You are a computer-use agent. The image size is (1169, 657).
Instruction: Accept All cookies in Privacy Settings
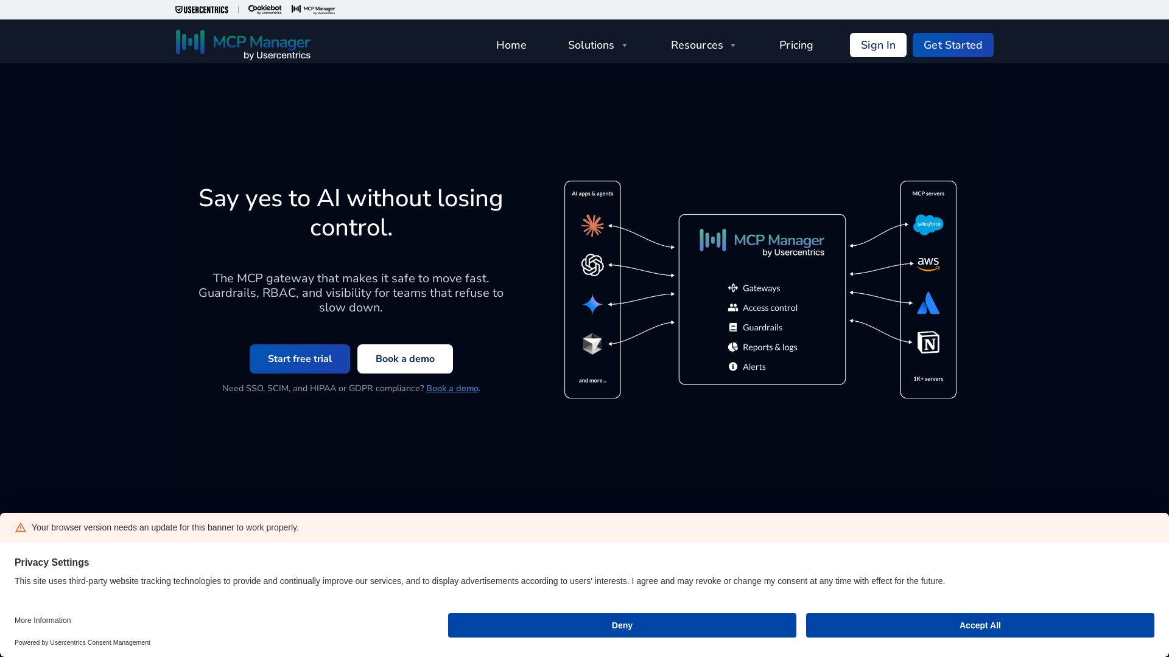coord(980,625)
